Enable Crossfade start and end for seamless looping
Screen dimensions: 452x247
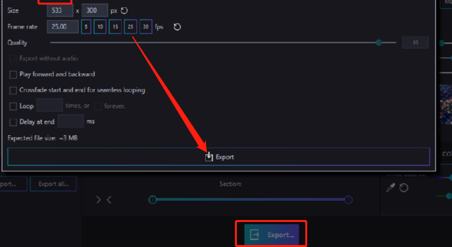click(x=13, y=91)
